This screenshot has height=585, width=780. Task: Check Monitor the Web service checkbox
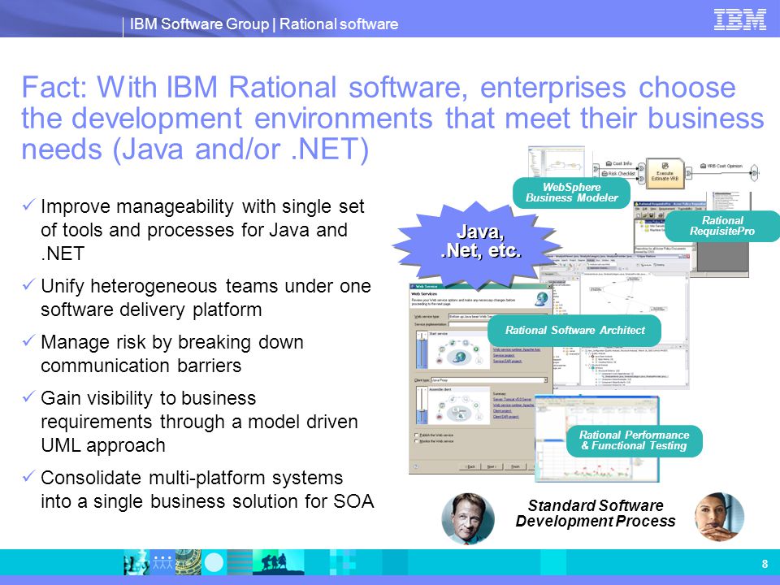click(416, 441)
